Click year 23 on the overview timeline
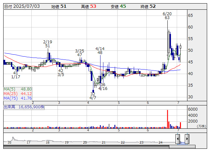Viewport: 211px width, 152px height. coord(142,142)
